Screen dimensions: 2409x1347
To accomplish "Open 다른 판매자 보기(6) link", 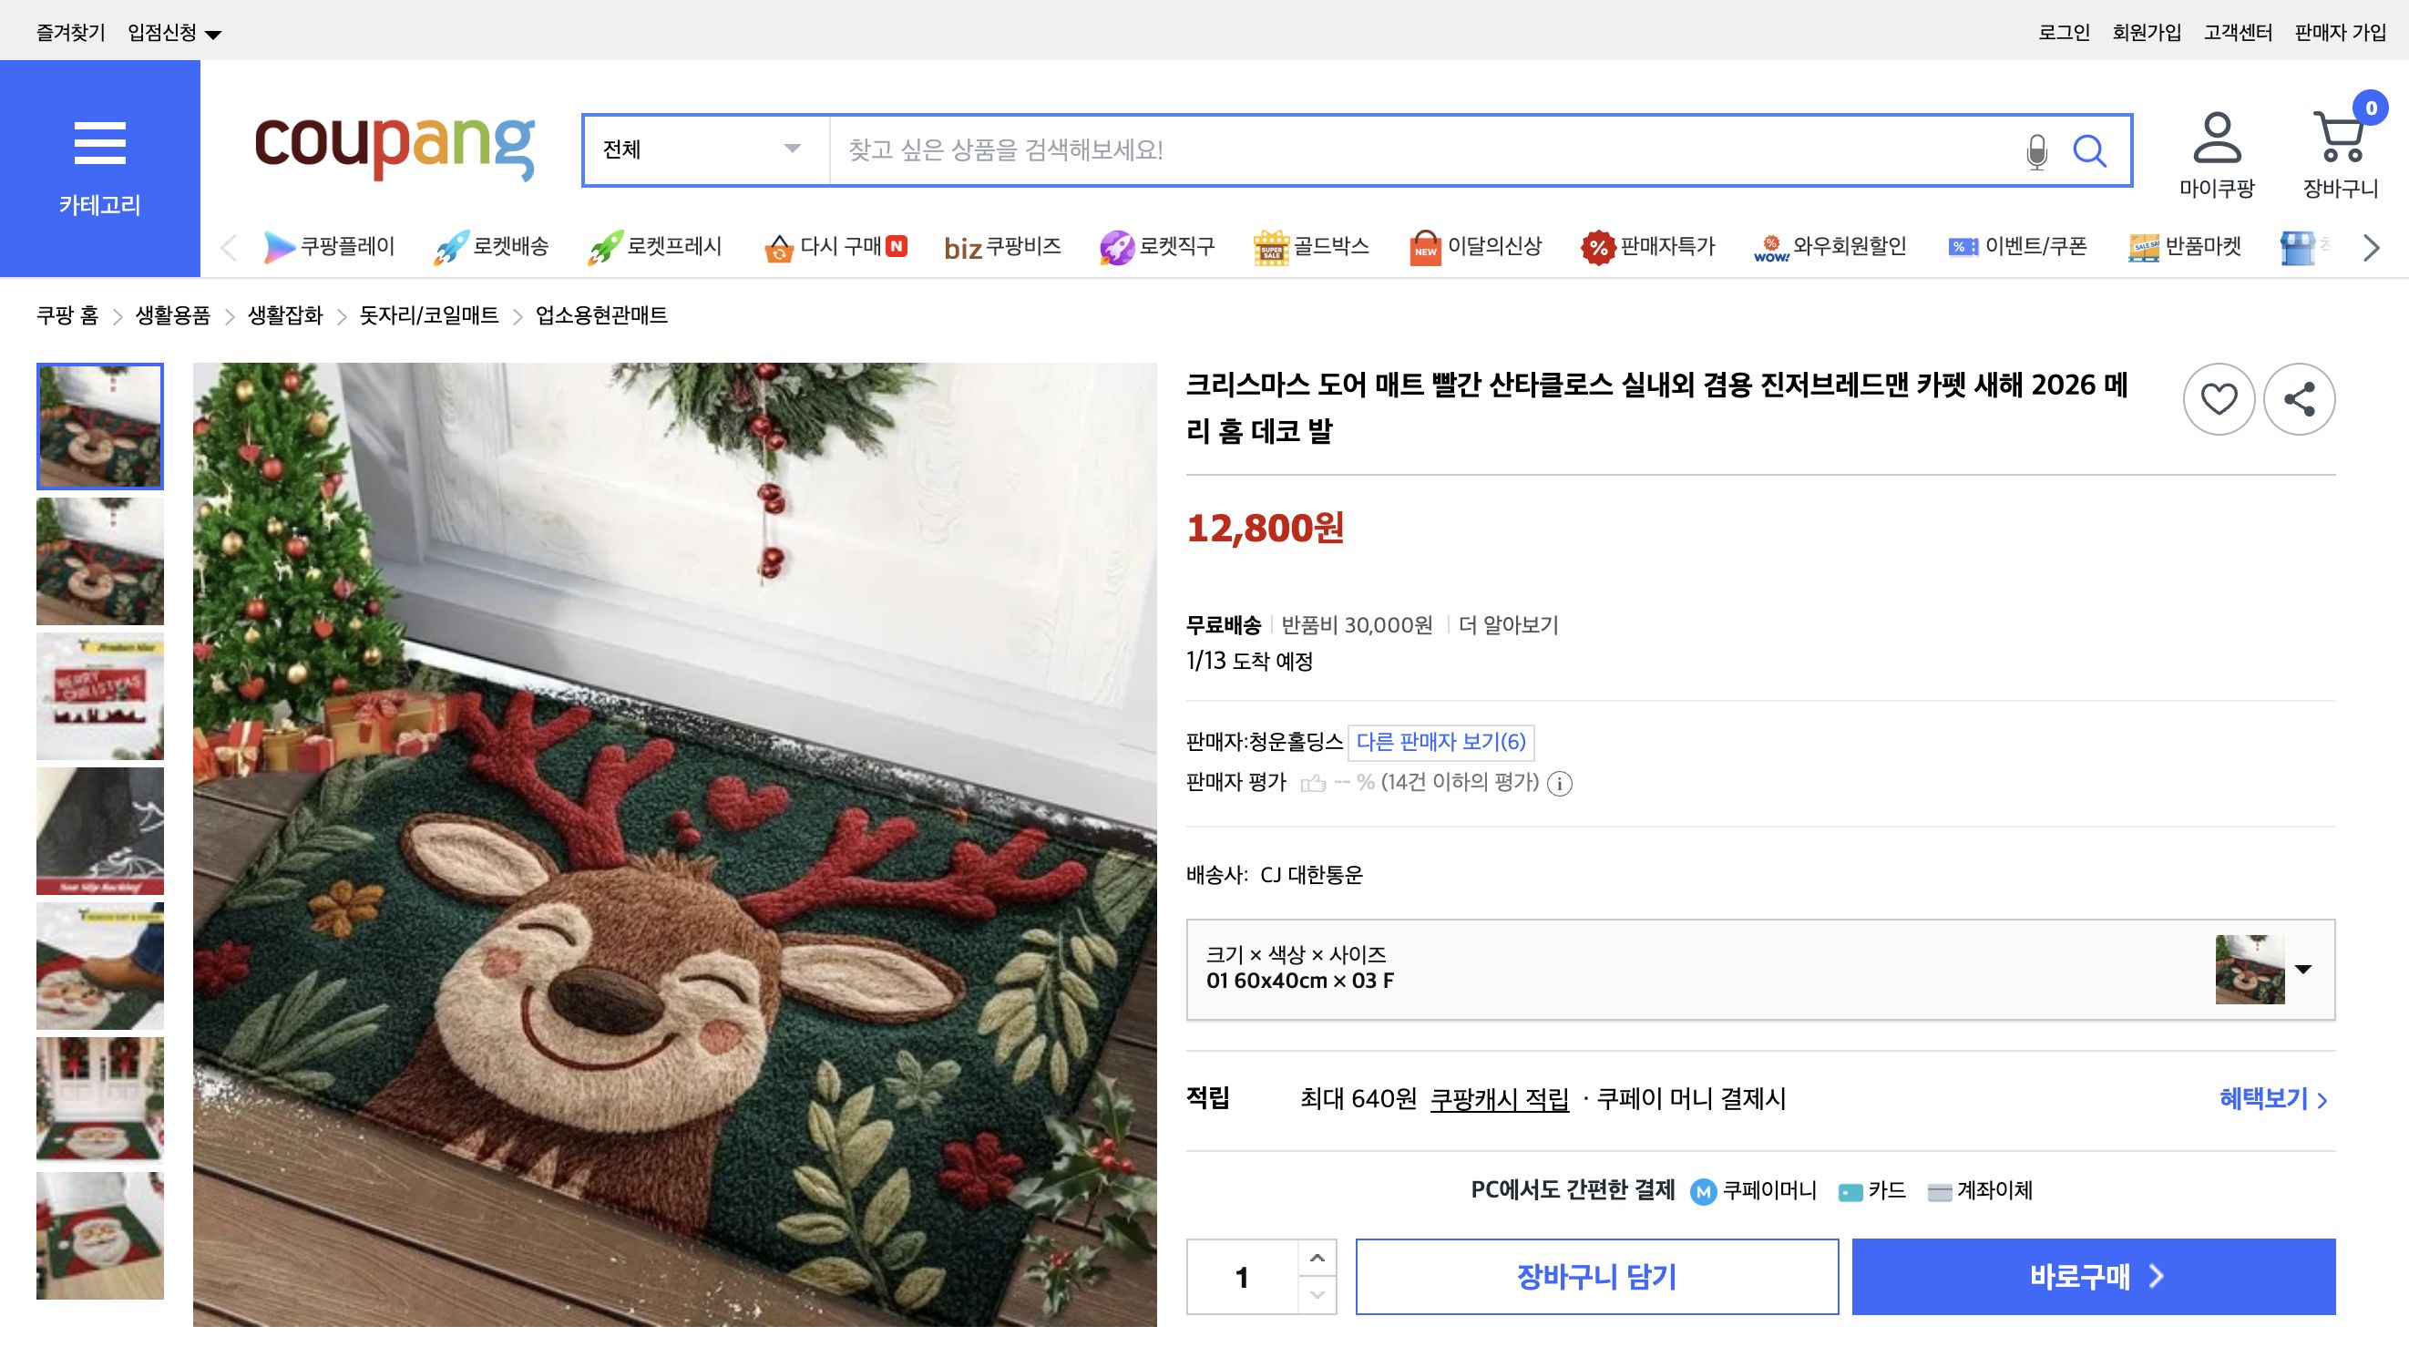I will click(1441, 741).
